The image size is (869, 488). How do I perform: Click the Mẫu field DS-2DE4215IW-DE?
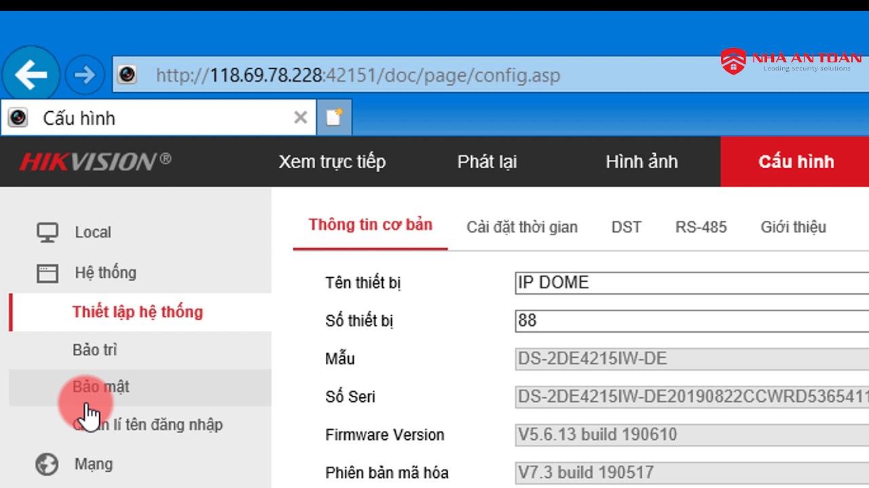692,359
